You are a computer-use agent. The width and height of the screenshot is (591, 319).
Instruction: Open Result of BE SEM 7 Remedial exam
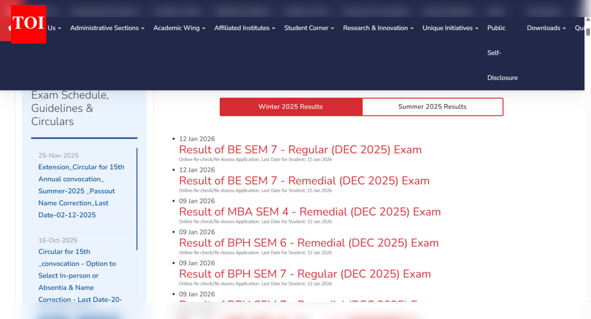(x=304, y=180)
